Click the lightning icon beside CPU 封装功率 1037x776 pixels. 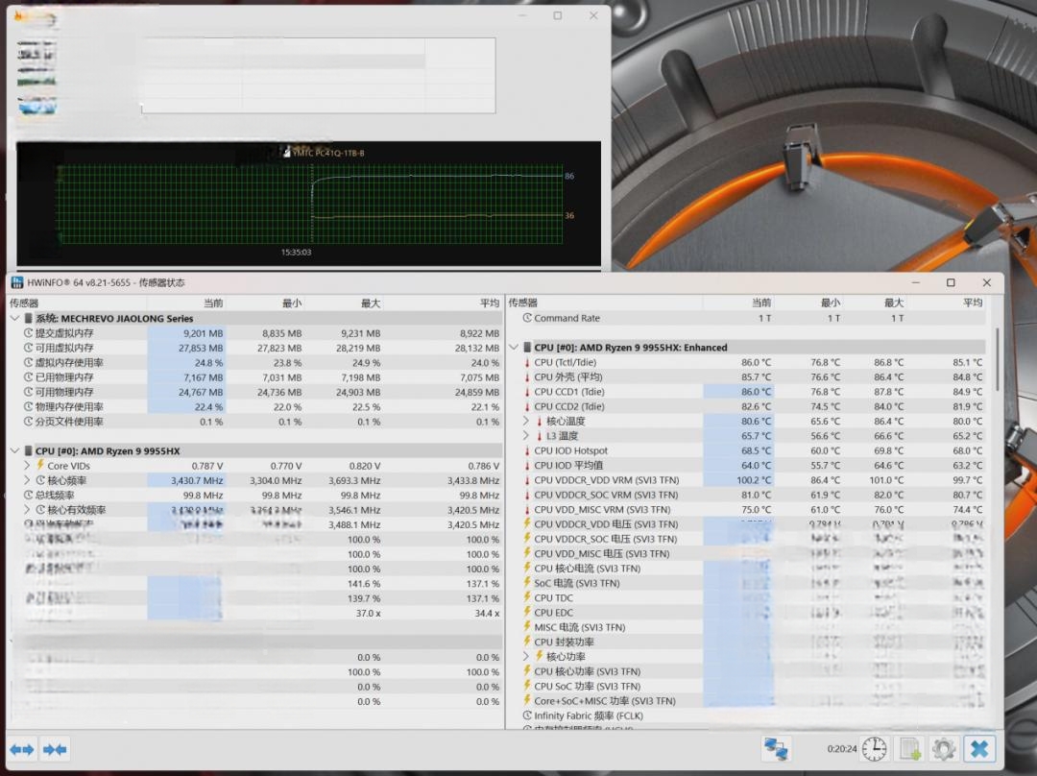tap(527, 641)
